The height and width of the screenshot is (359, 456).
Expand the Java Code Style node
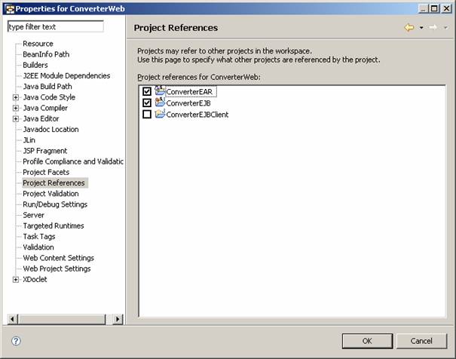tap(16, 97)
